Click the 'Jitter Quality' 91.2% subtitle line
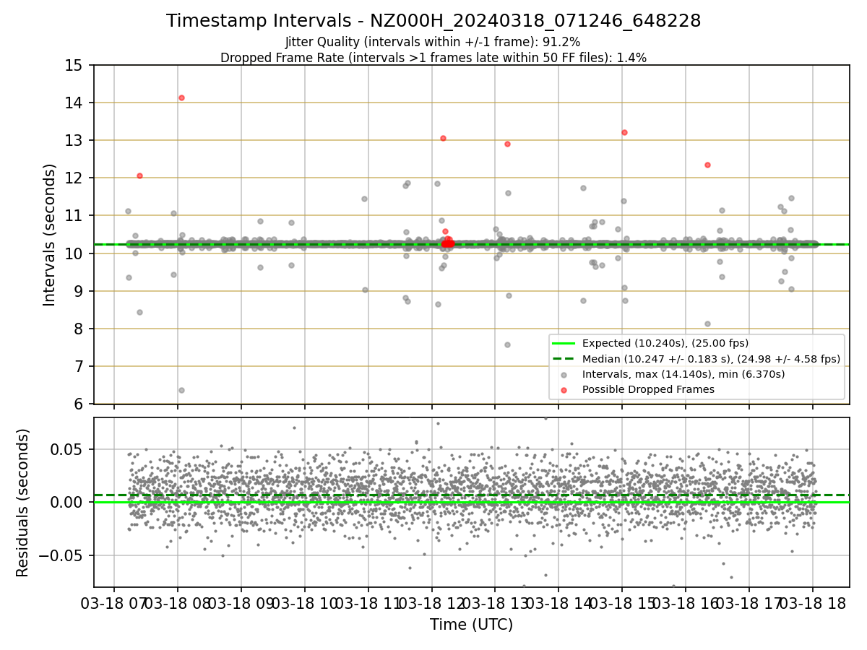The image size is (867, 650). [x=433, y=43]
